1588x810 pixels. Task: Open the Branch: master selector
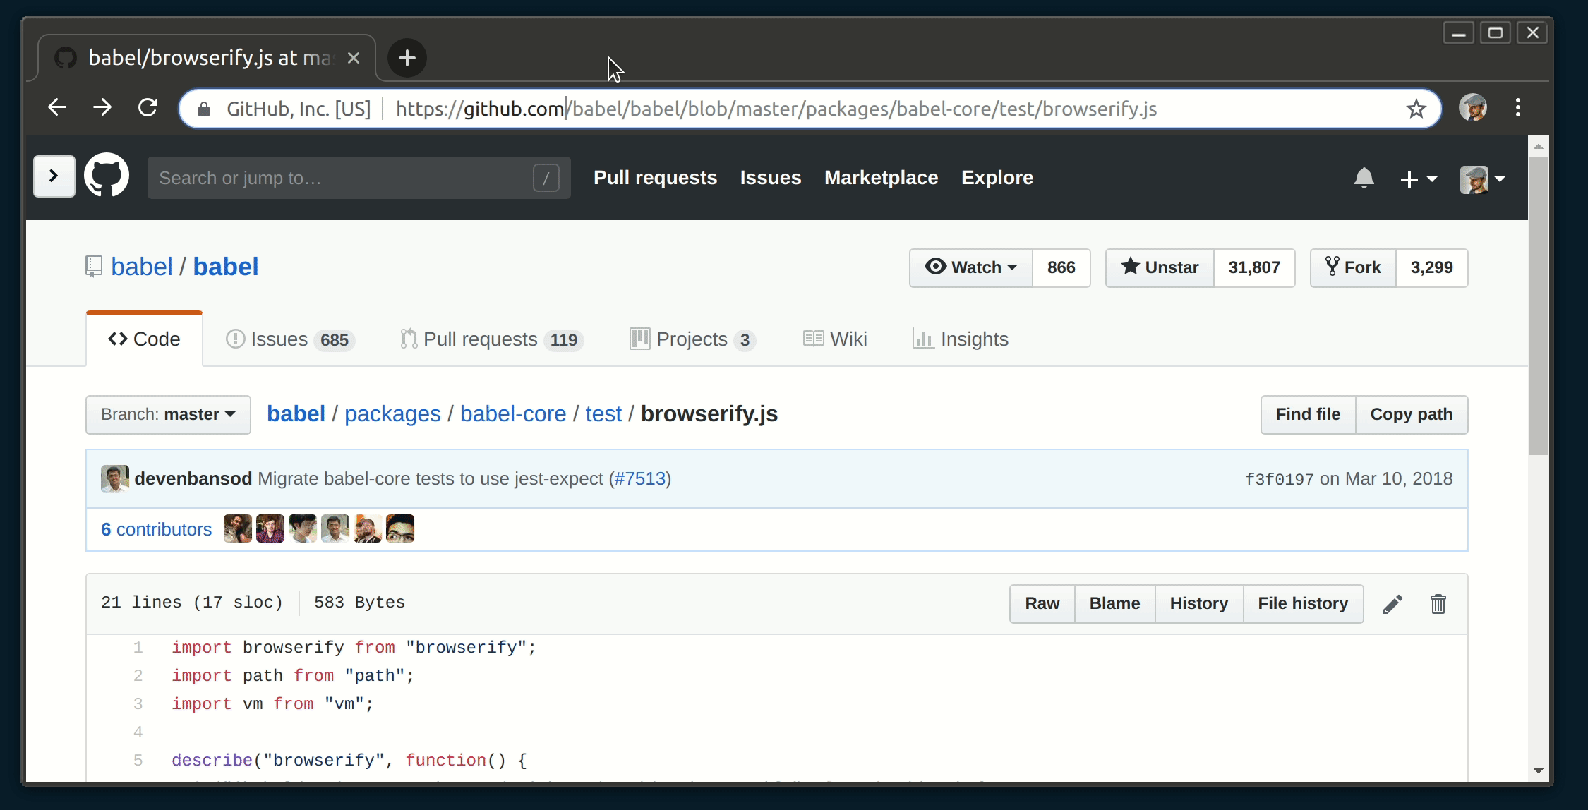[x=168, y=414]
